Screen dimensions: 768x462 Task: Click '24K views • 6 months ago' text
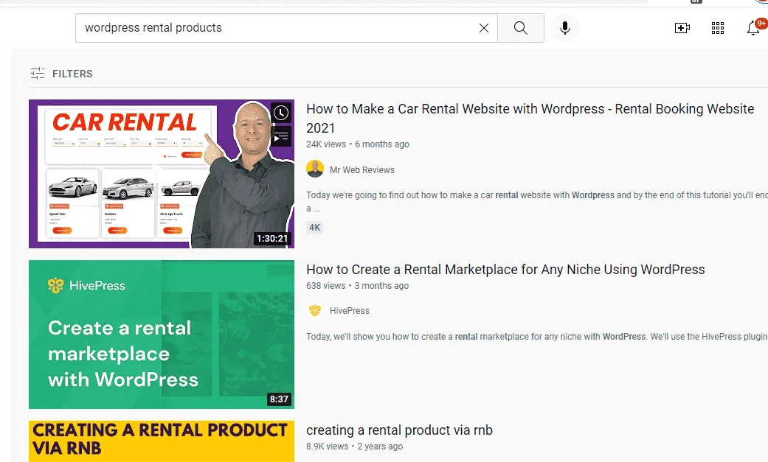pyautogui.click(x=358, y=144)
